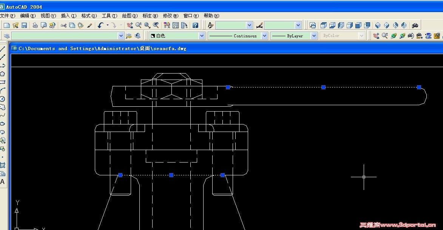The width and height of the screenshot is (443, 230).
Task: Click the Plot printer icon
Action: tap(35, 25)
